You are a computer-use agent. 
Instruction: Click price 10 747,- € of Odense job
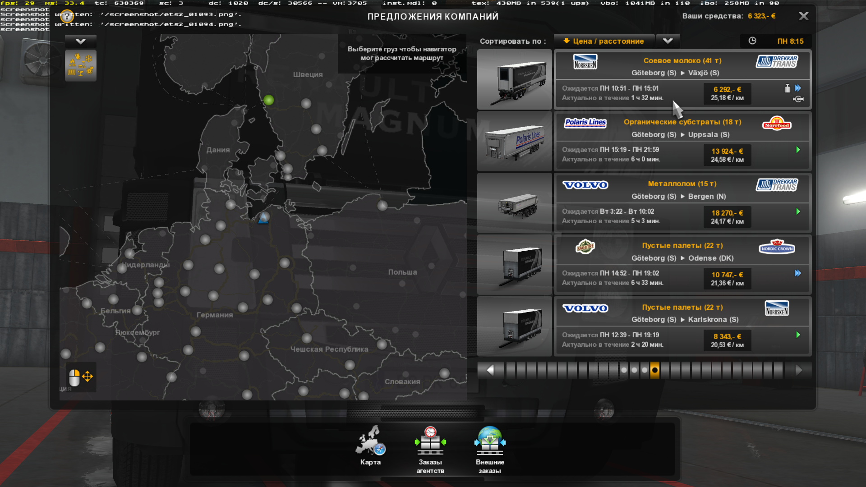coord(728,275)
